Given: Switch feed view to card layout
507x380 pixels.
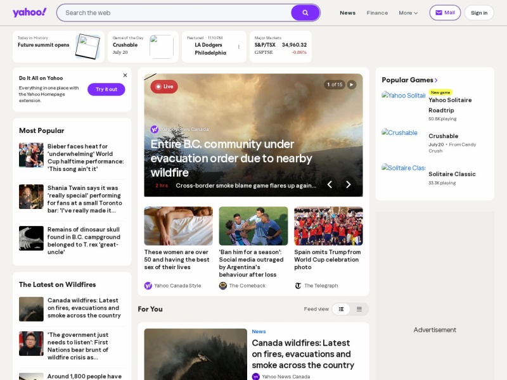Looking at the screenshot, I should pos(359,309).
